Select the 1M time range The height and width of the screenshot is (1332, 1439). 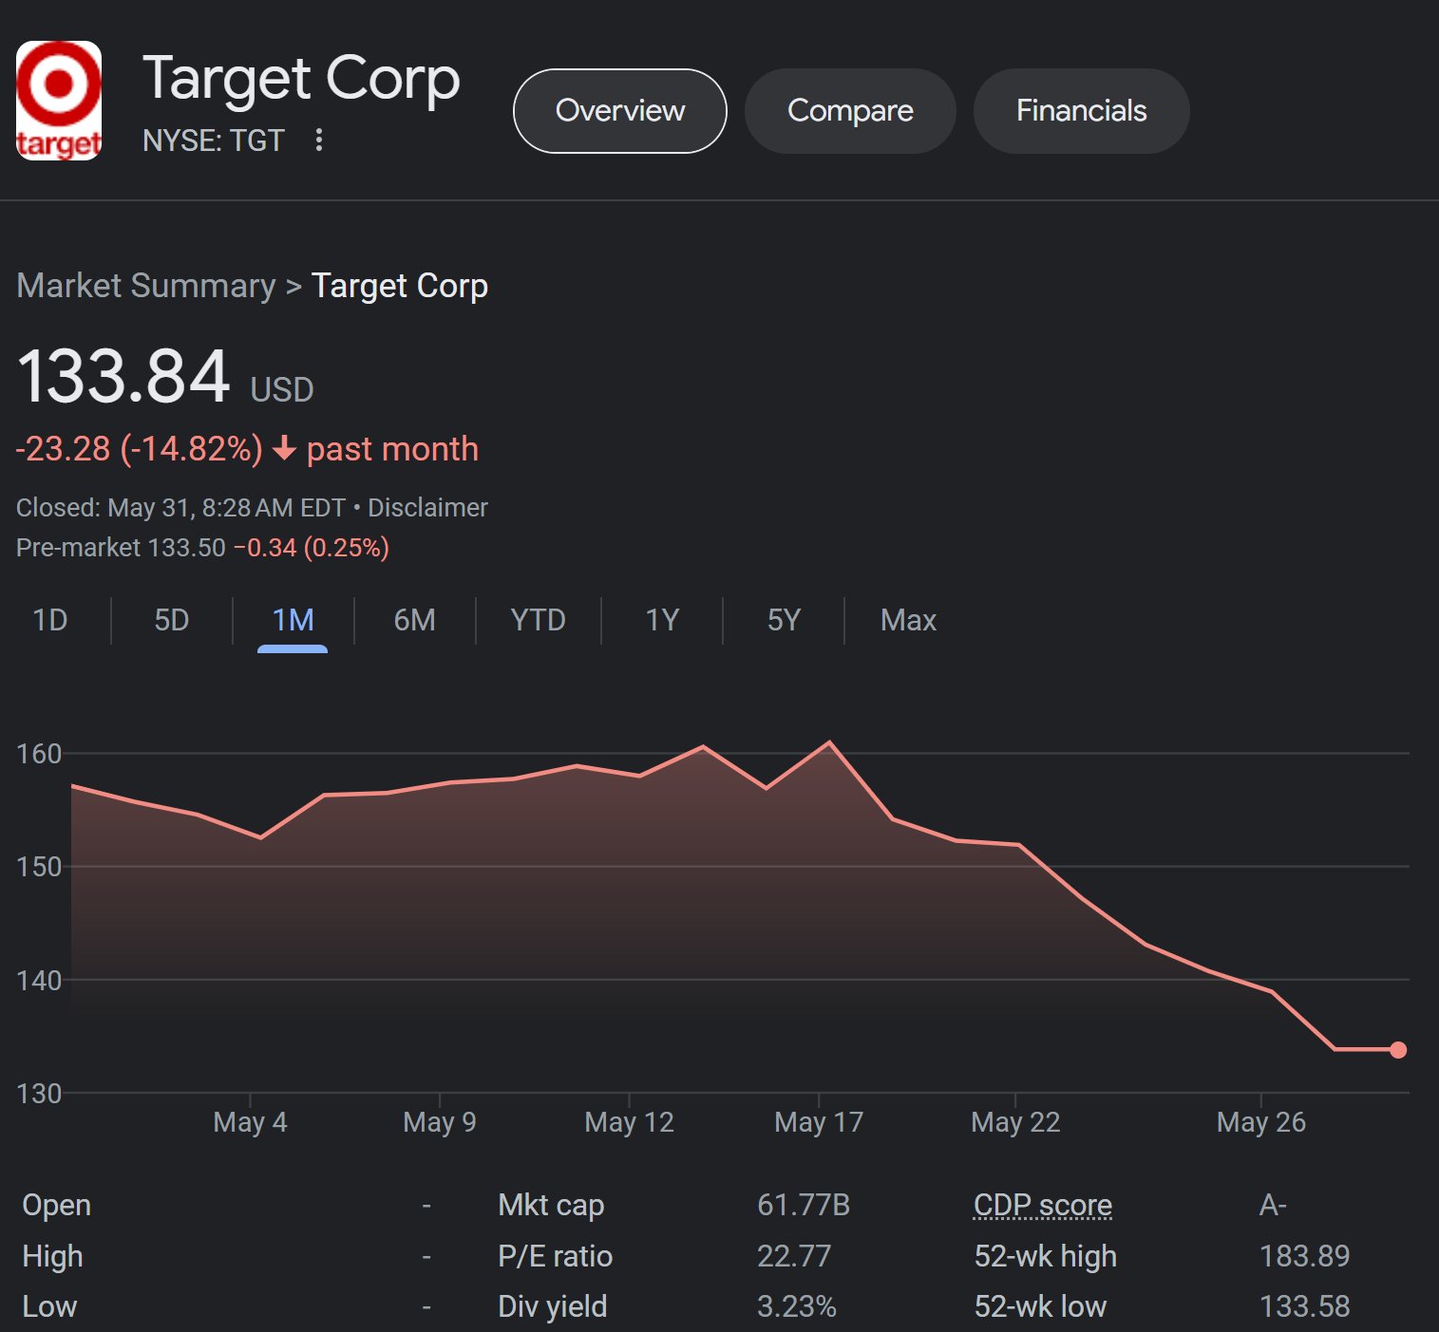293,620
